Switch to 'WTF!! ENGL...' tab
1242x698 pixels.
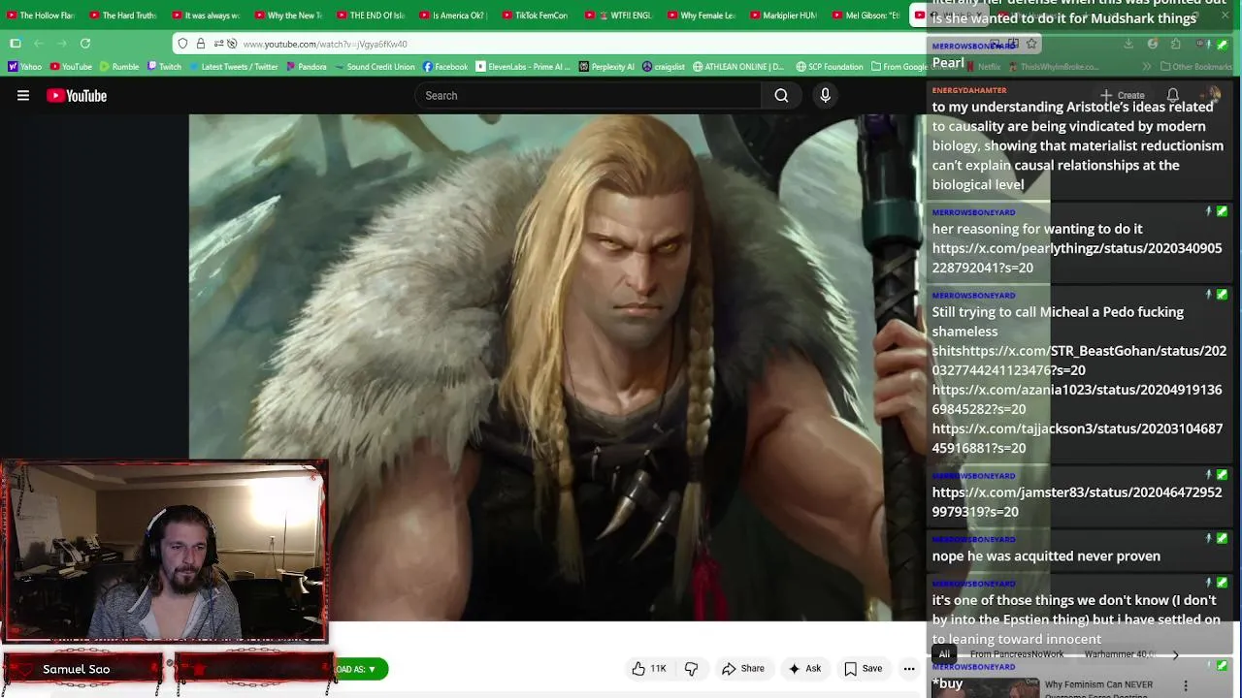tap(618, 16)
